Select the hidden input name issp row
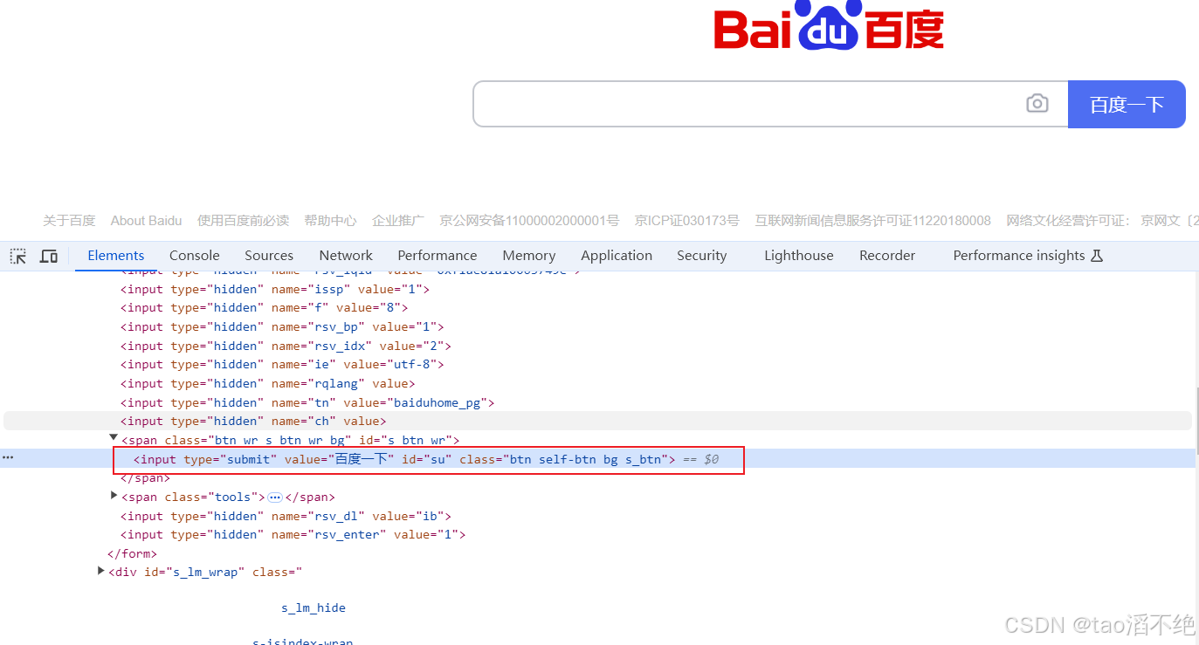The image size is (1199, 645). pos(275,289)
